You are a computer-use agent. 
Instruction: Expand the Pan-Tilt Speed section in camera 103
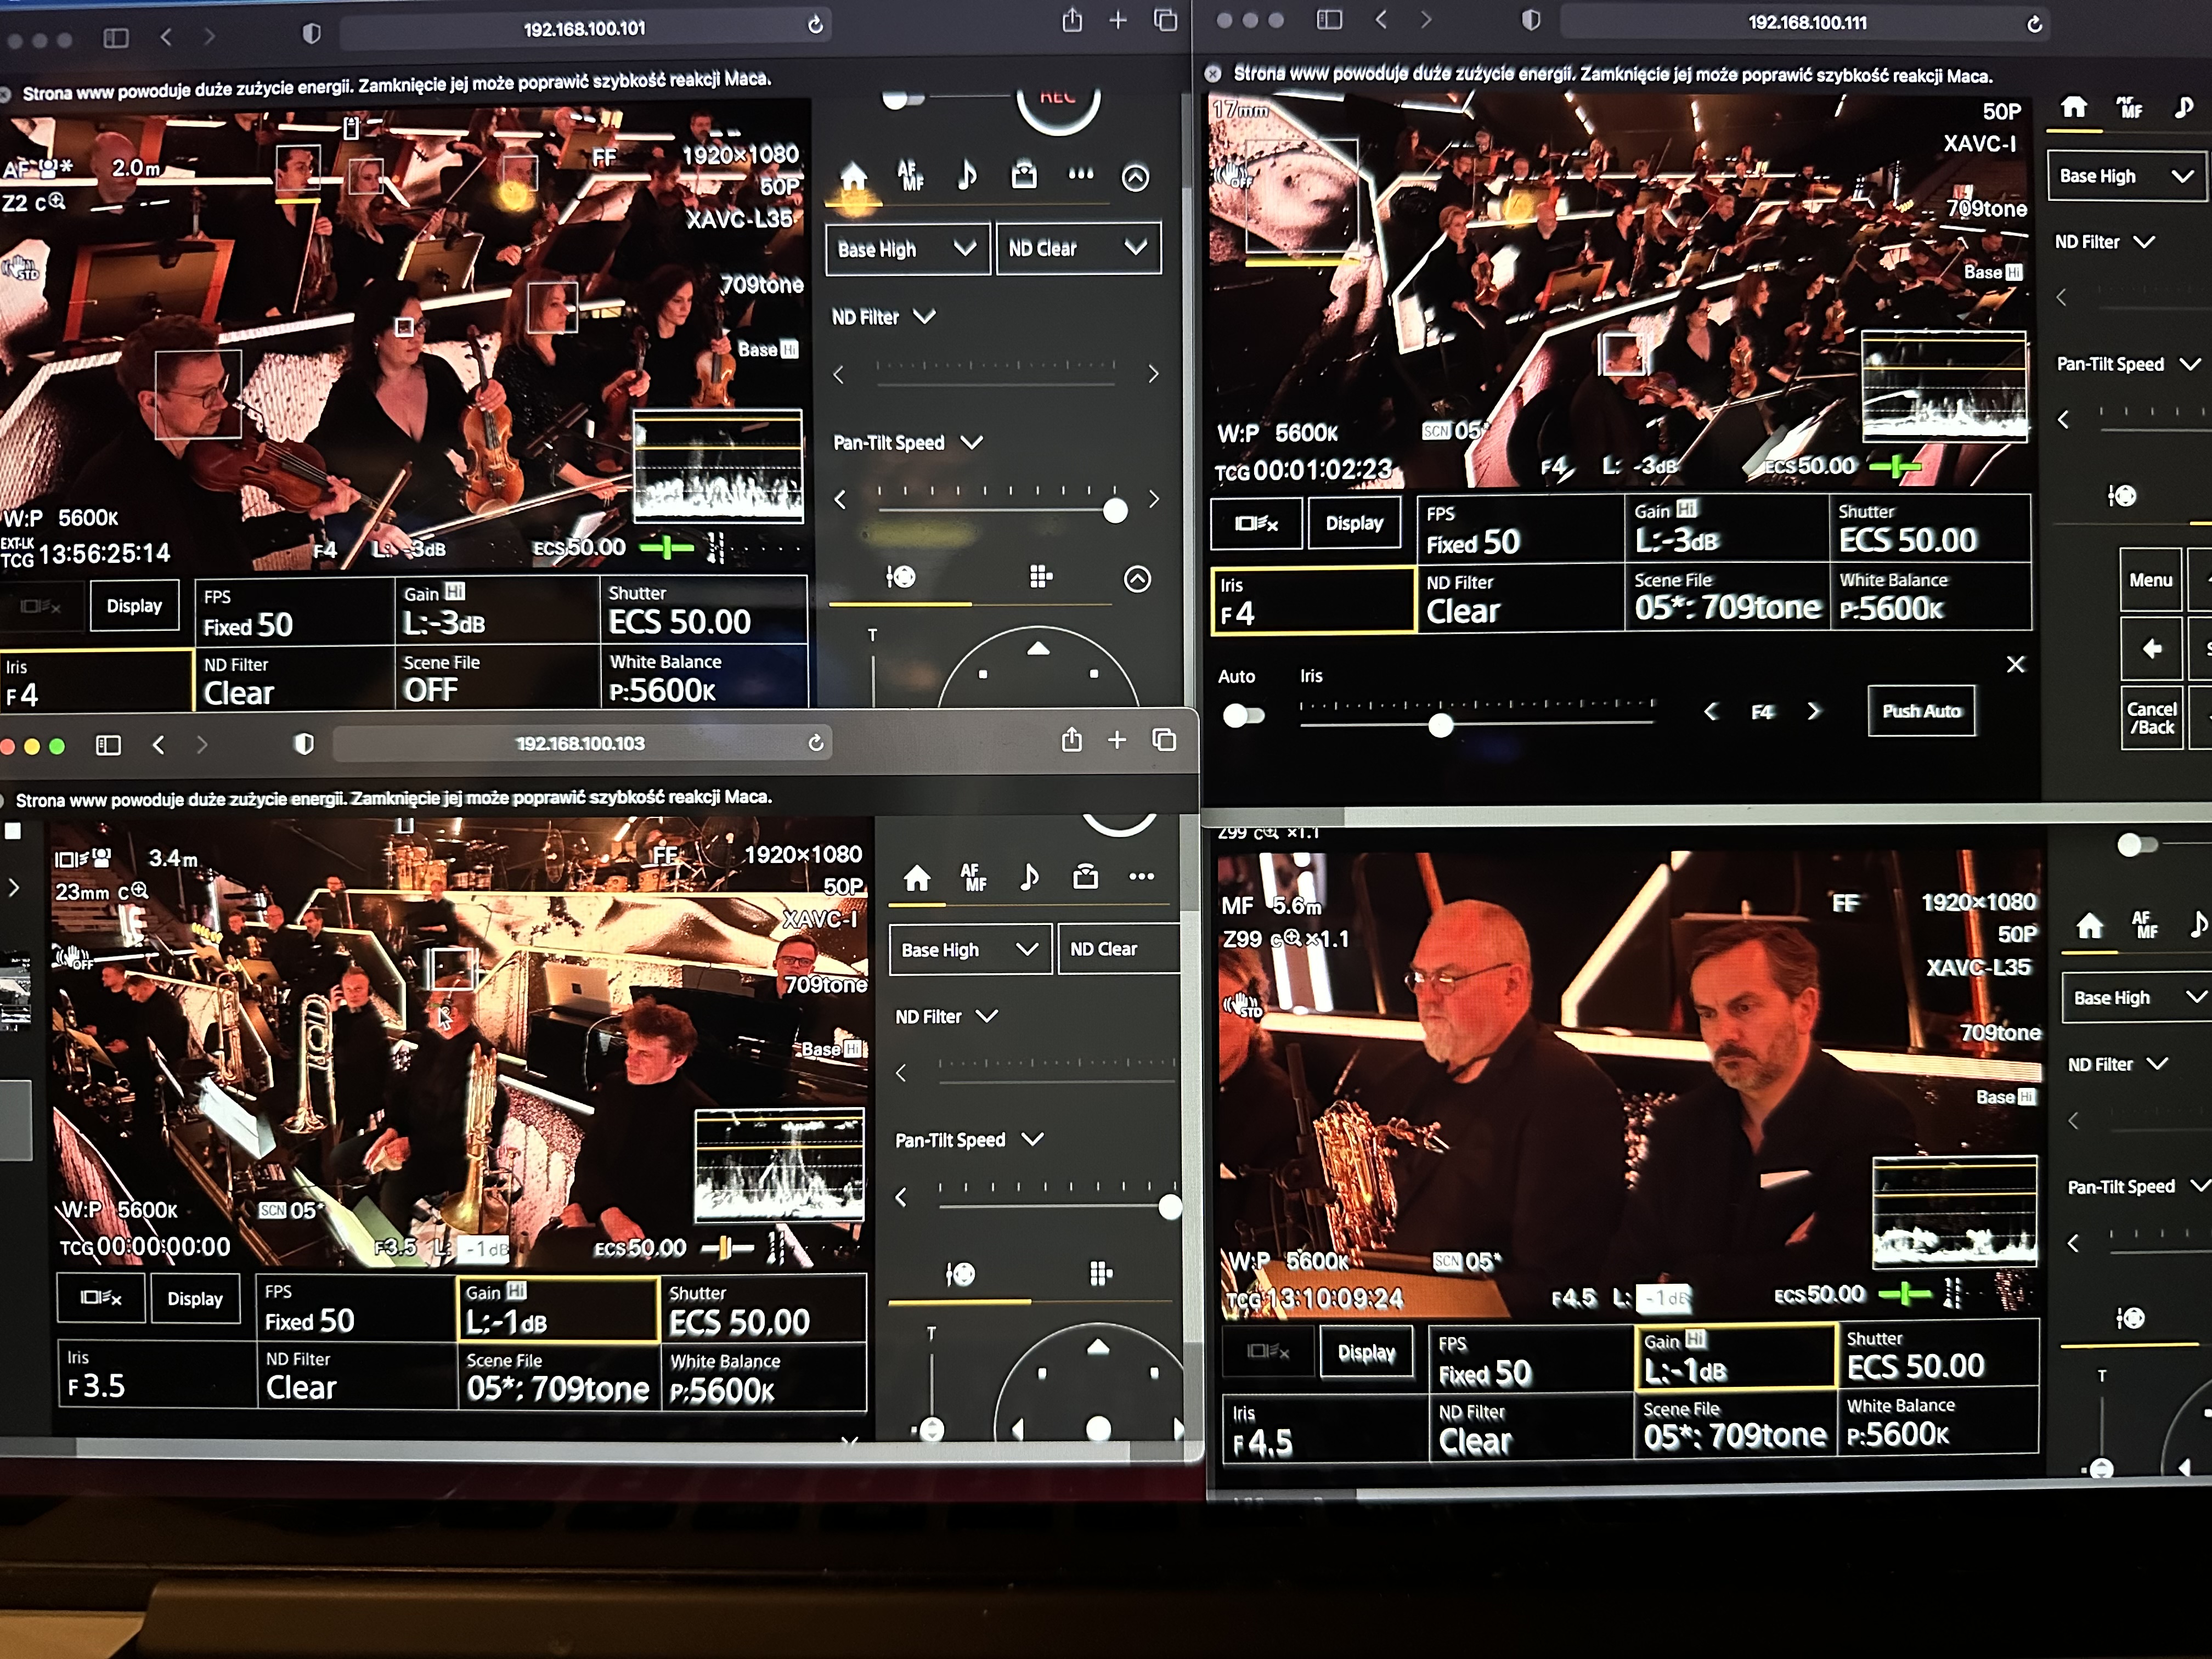click(967, 1140)
